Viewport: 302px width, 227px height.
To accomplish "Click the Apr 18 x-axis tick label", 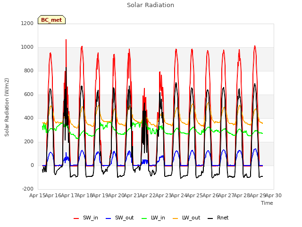I will pyautogui.click(x=85, y=195).
